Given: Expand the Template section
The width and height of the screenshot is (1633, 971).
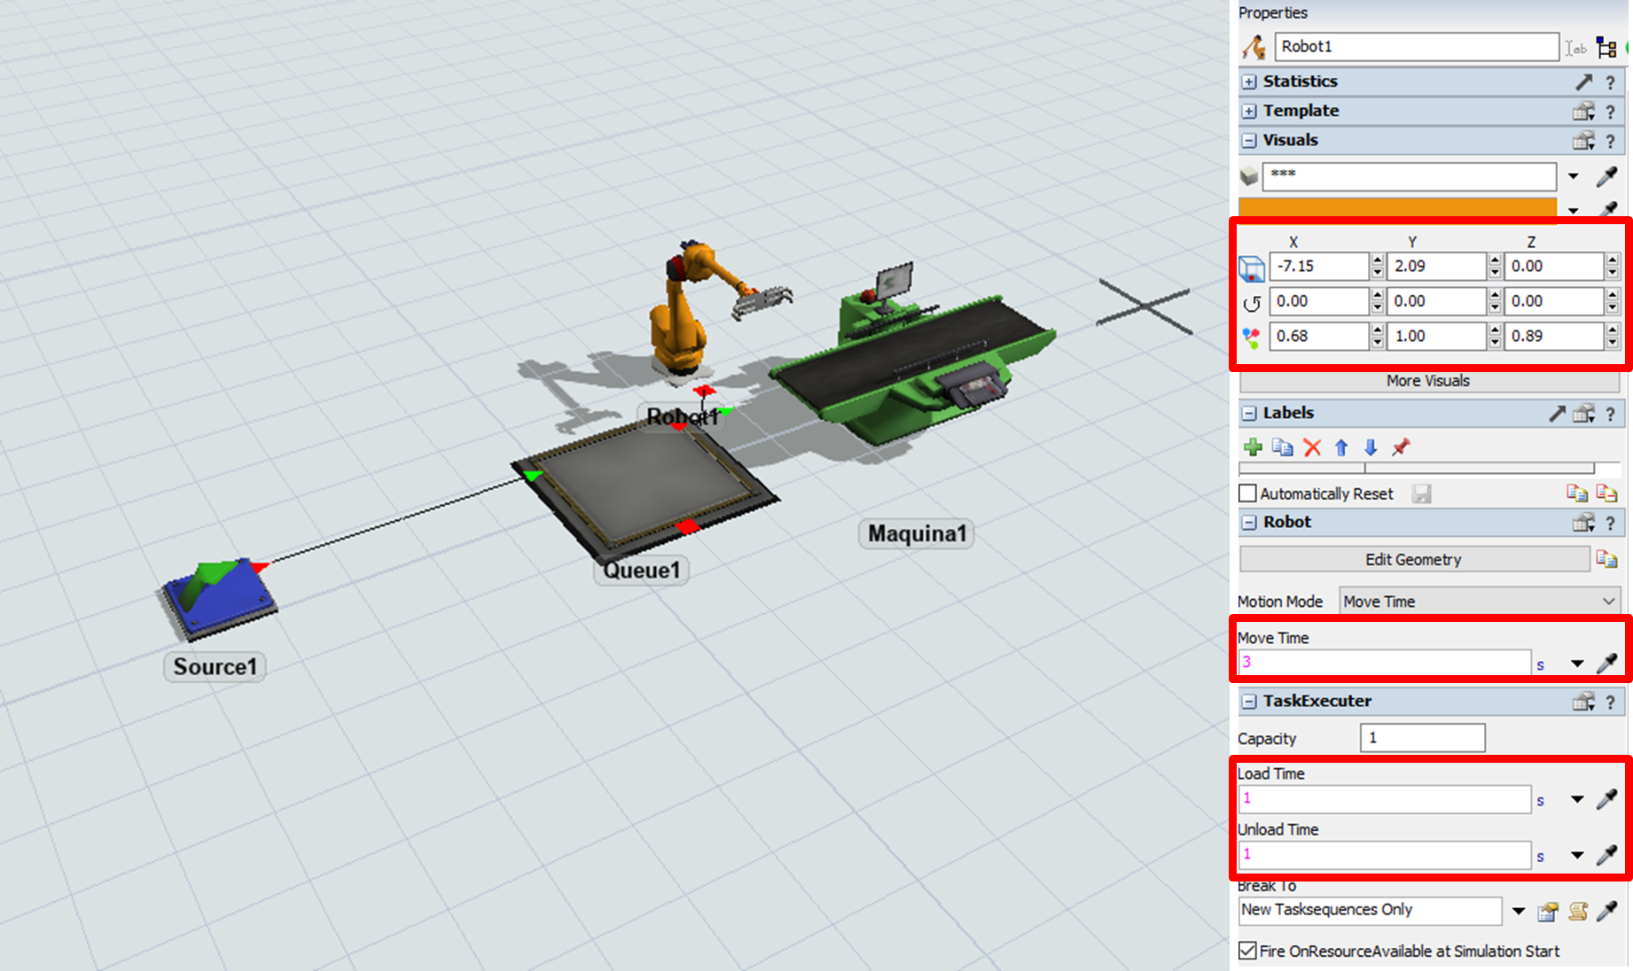Looking at the screenshot, I should (x=1249, y=112).
